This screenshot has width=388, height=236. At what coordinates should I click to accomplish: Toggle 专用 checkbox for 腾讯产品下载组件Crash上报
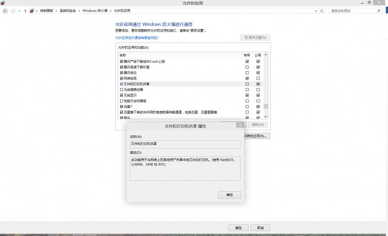pos(247,61)
